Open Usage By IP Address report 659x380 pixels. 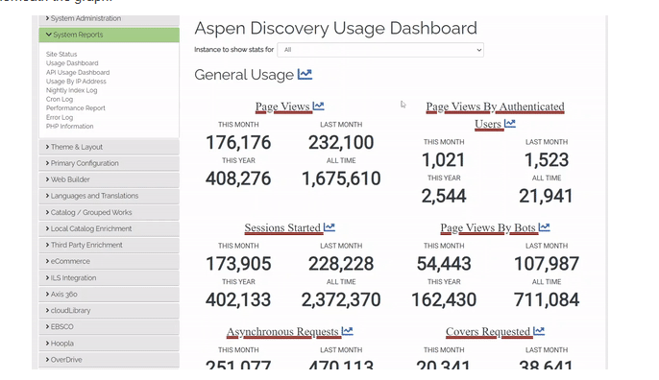(76, 82)
